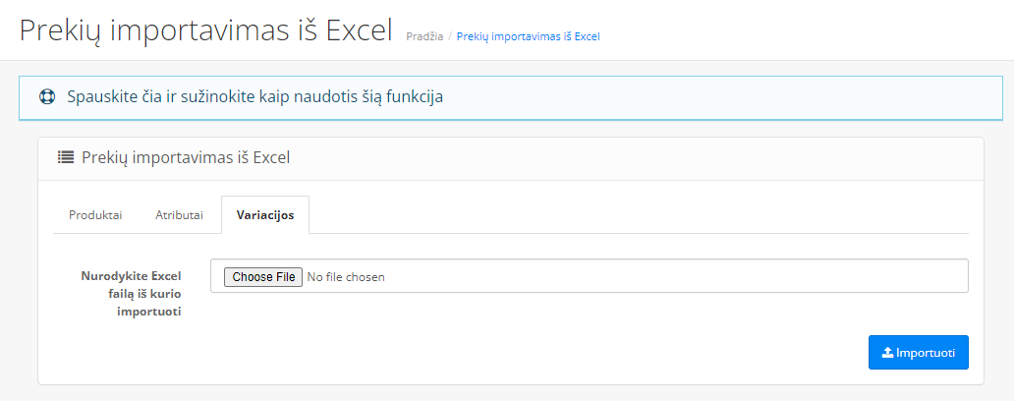1014x401 pixels.
Task: Select the Variacijos tab
Action: pyautogui.click(x=265, y=214)
